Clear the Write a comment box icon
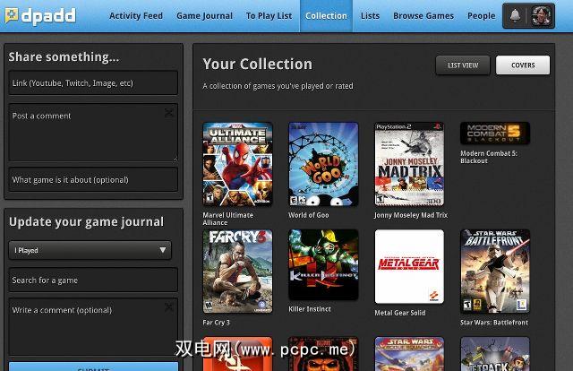Screen dimensions: 573x371 click(169, 306)
